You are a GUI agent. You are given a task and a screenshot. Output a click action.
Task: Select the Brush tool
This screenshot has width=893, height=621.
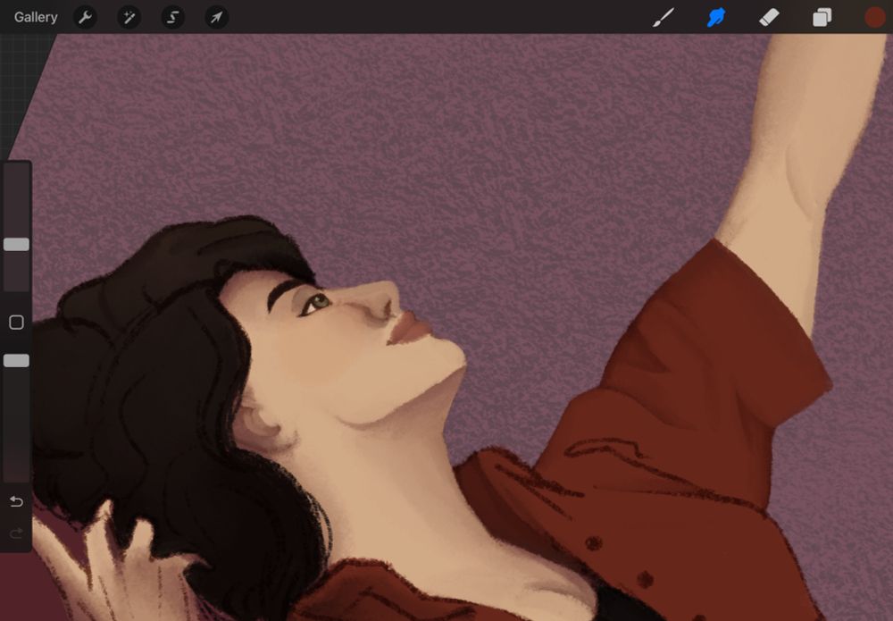[663, 17]
